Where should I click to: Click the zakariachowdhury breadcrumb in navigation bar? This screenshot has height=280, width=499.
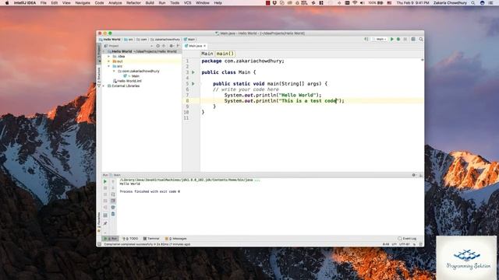coord(165,40)
